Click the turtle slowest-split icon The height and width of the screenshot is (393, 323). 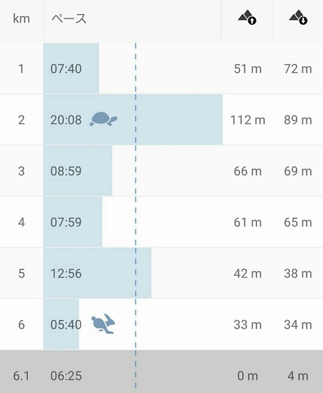(104, 119)
